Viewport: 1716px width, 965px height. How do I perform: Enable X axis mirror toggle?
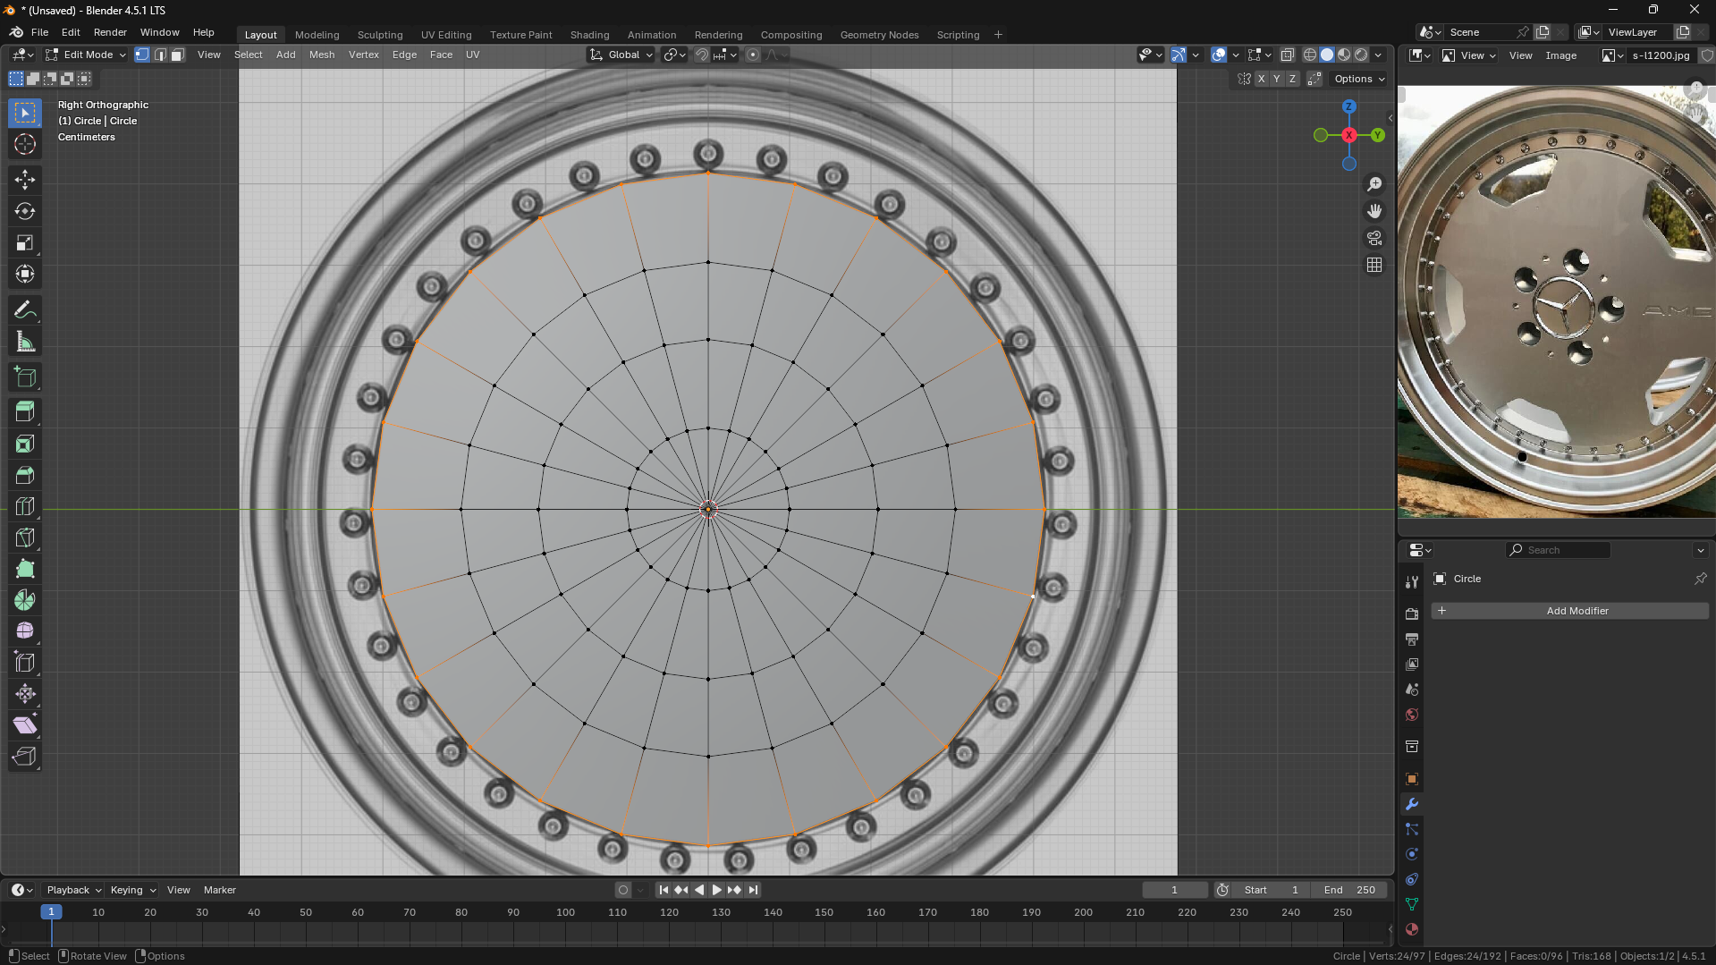(x=1261, y=80)
